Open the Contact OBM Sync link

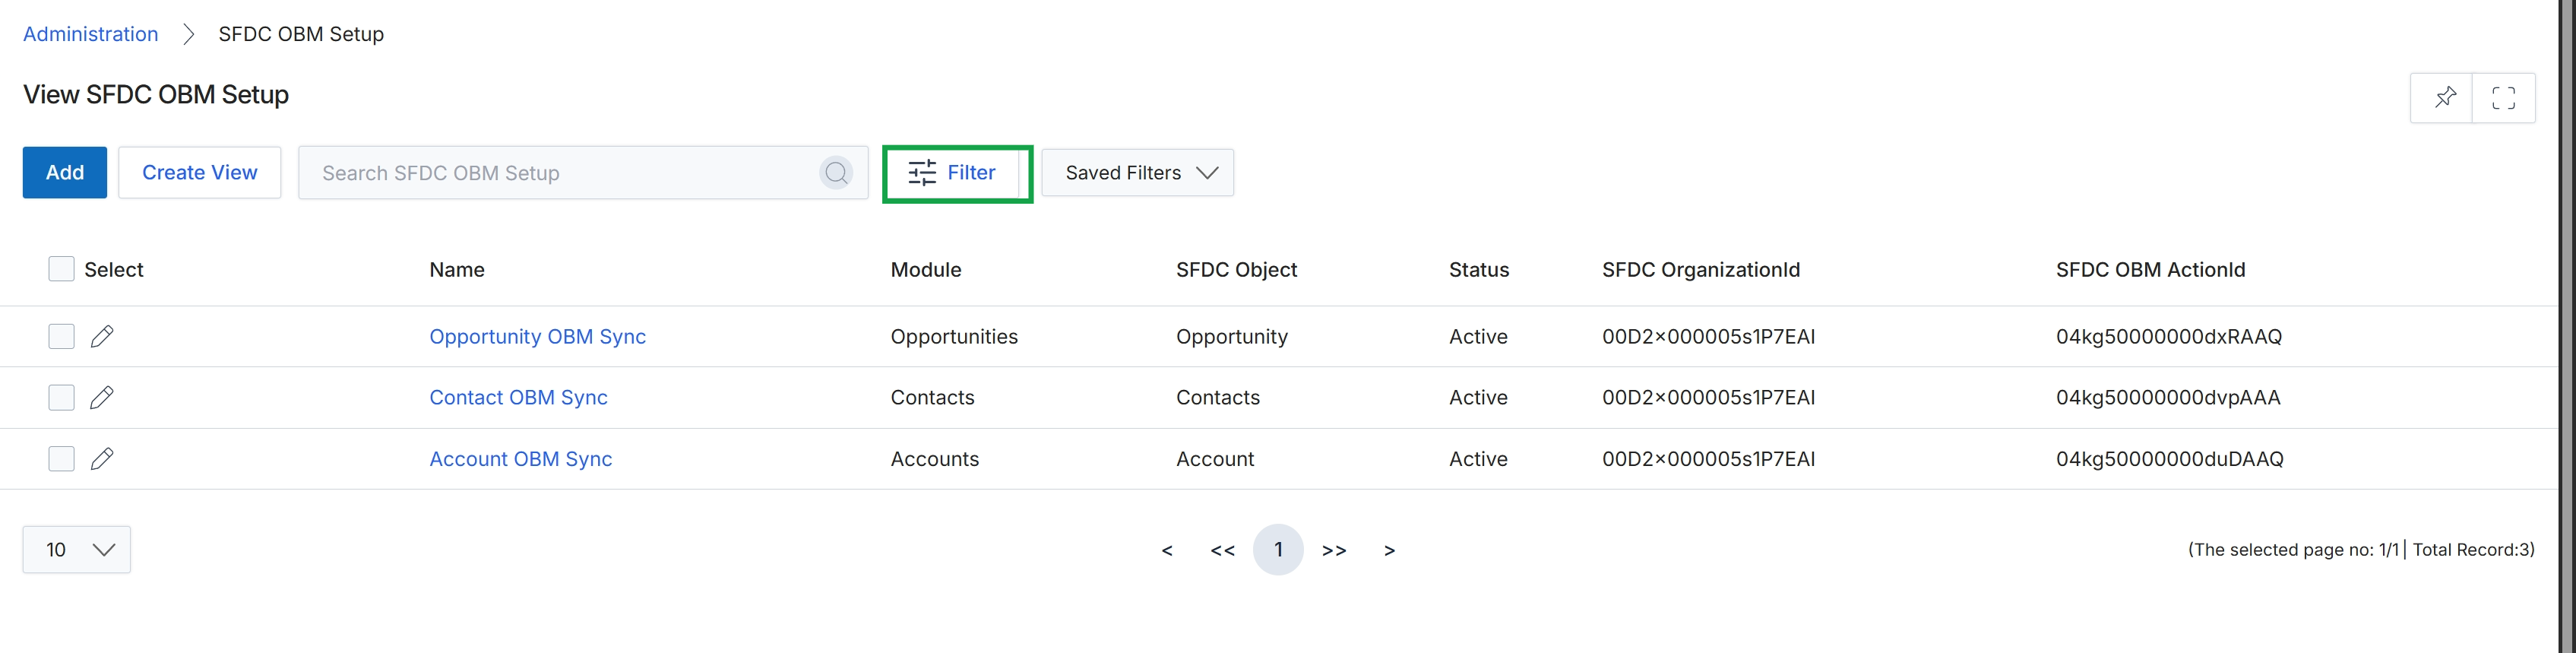pyautogui.click(x=518, y=397)
